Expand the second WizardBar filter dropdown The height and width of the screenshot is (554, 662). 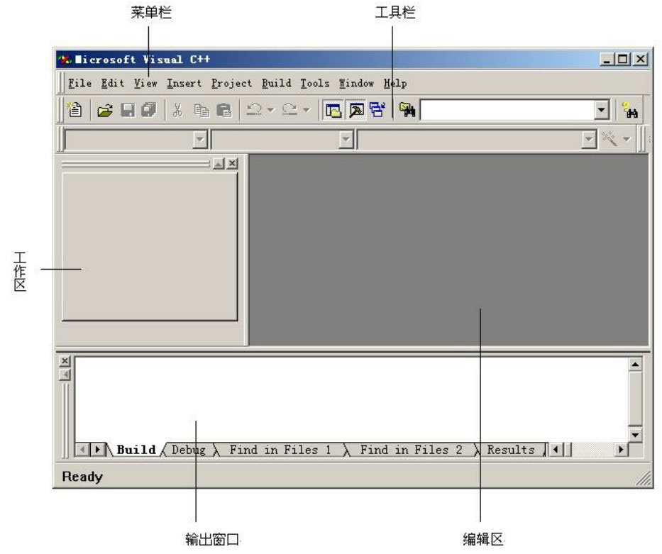point(346,139)
